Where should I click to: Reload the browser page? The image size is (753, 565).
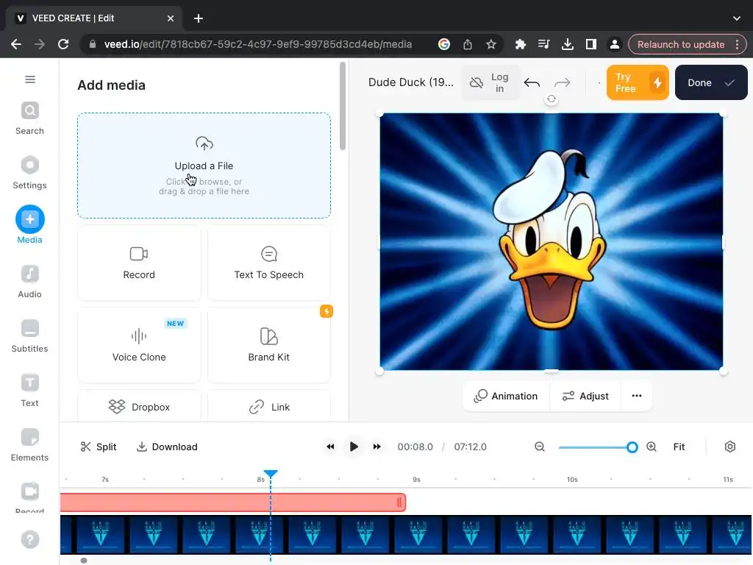pos(63,44)
